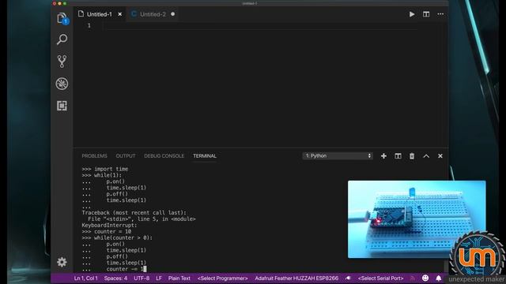This screenshot has height=284, width=506.
Task: Select board 'Adafruit Feather HUZZAH ESP8266'
Action: point(296,278)
